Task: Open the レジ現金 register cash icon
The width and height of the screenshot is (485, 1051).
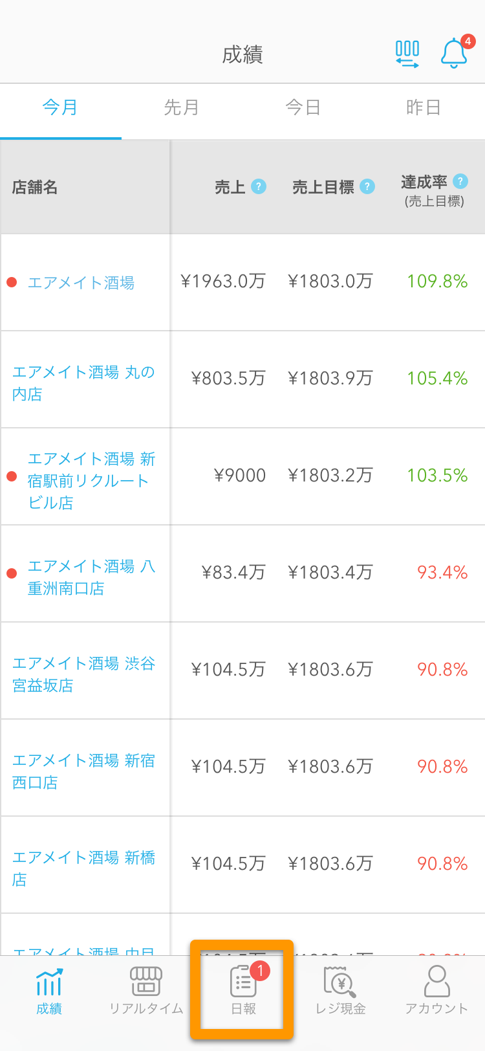Action: pyautogui.click(x=340, y=982)
